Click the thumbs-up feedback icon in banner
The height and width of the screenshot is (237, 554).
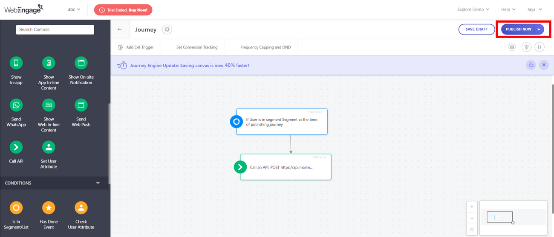pos(531,65)
